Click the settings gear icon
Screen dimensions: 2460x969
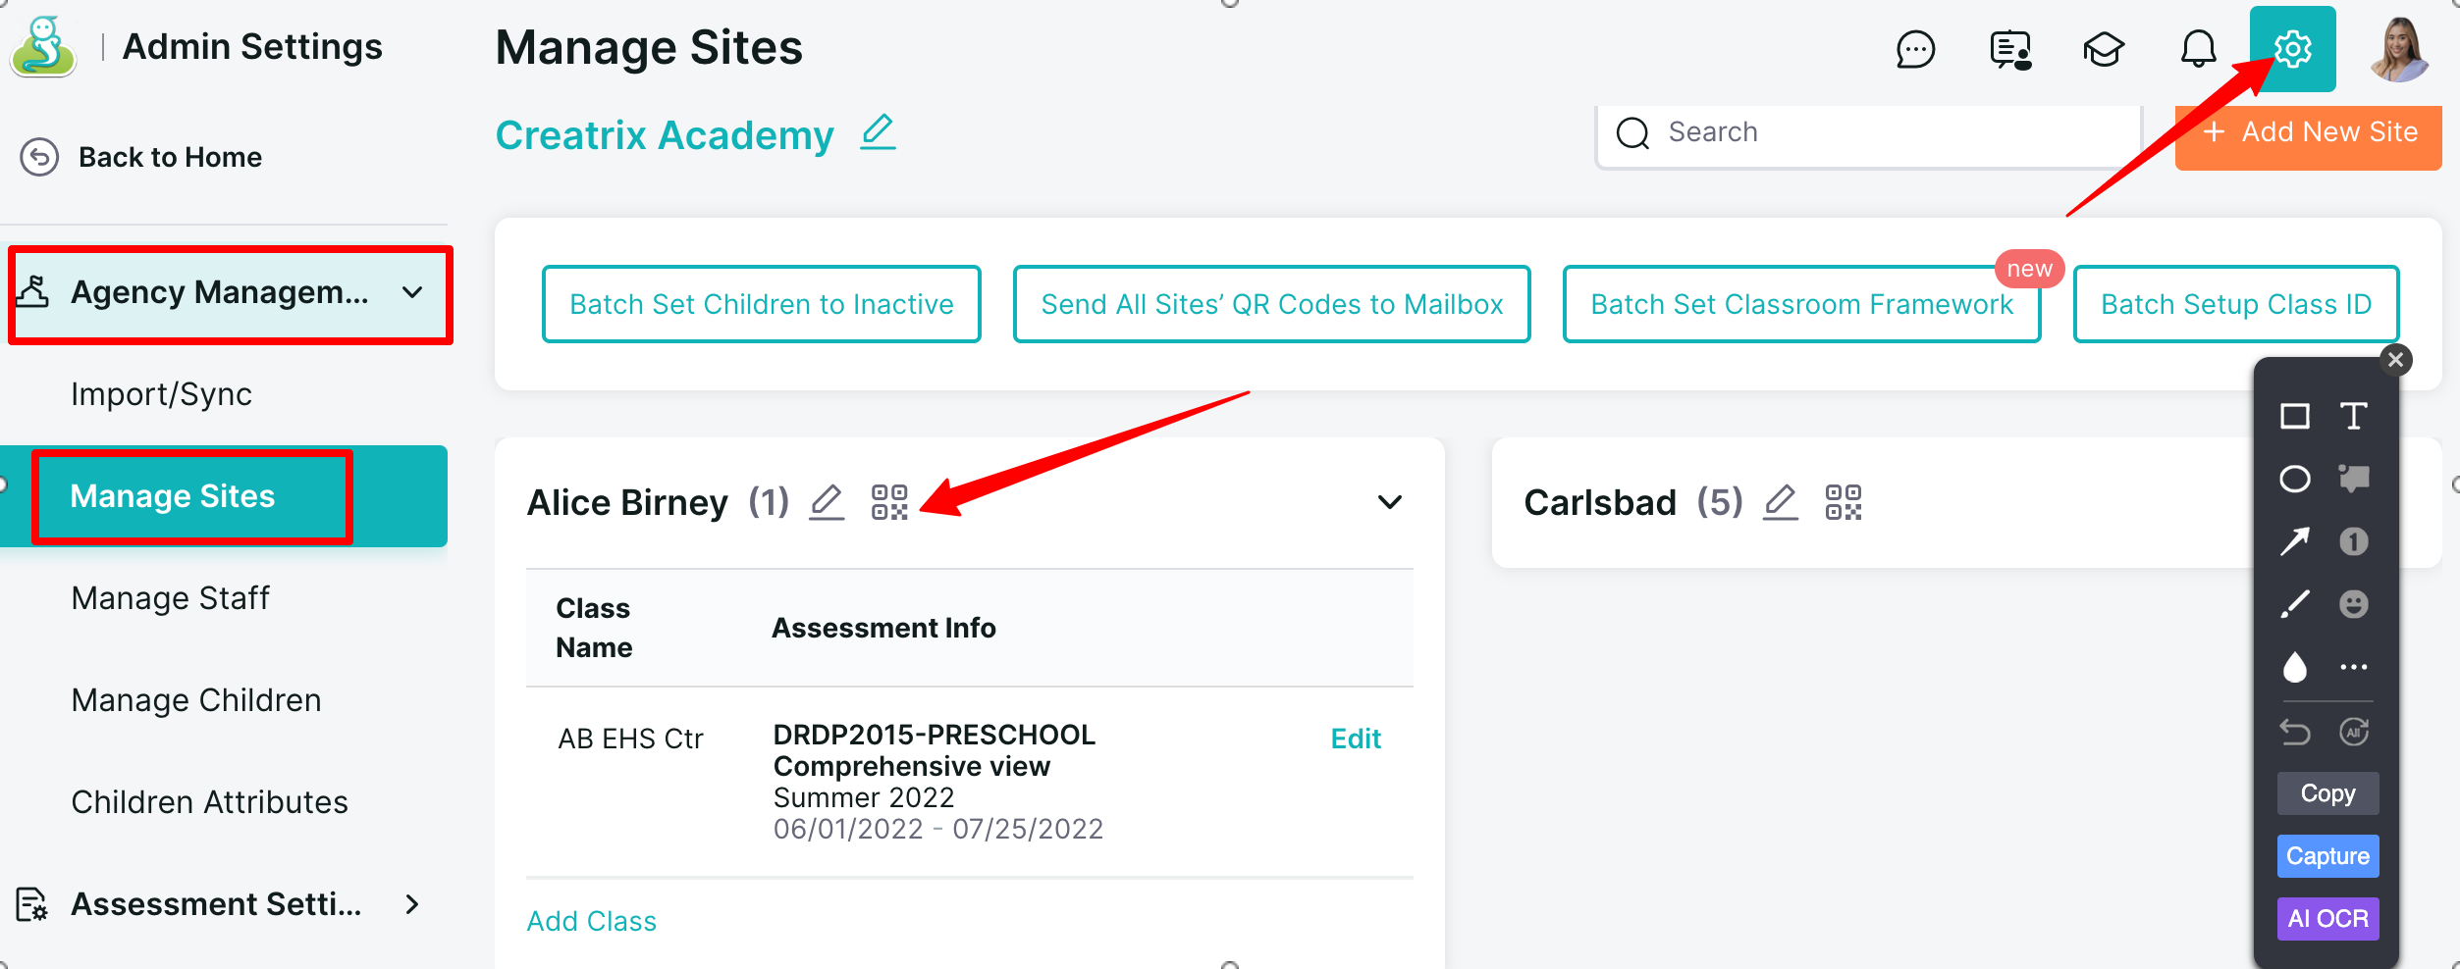click(2292, 49)
